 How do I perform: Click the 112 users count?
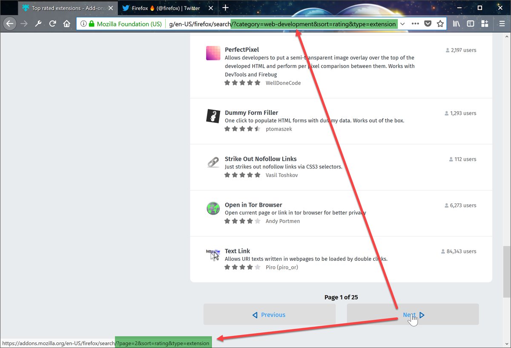click(x=462, y=159)
